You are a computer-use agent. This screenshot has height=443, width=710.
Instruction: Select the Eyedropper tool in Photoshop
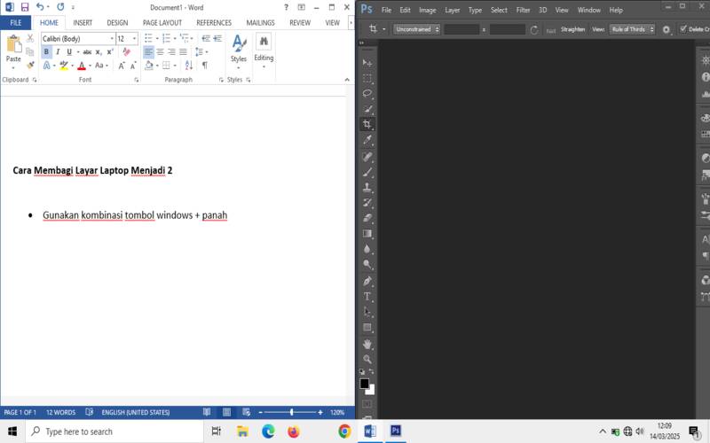(367, 140)
